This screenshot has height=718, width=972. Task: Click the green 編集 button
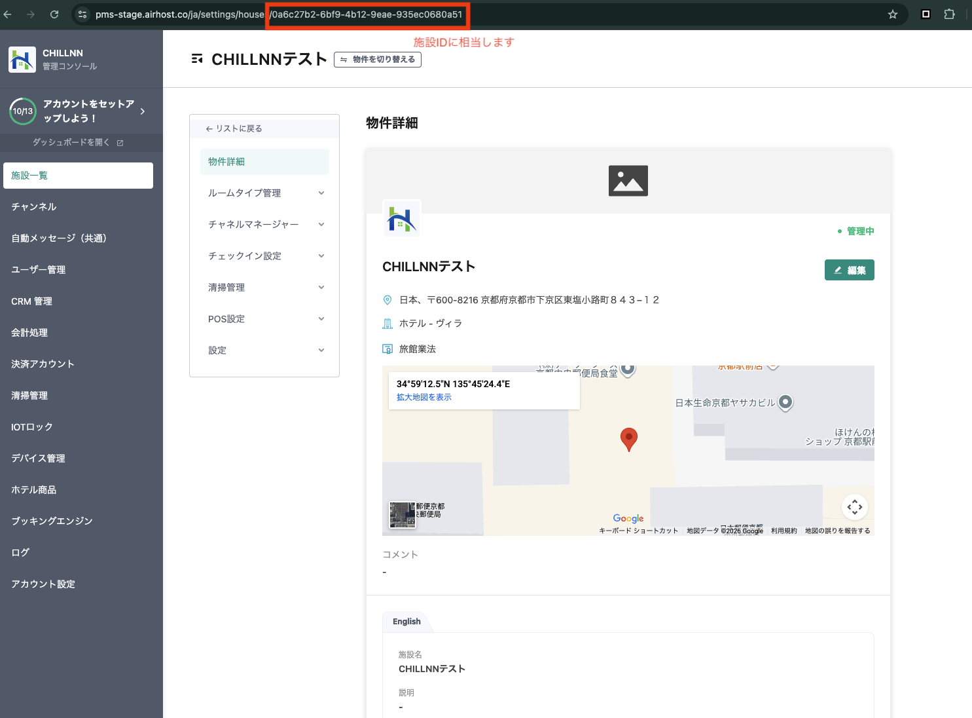(x=850, y=270)
